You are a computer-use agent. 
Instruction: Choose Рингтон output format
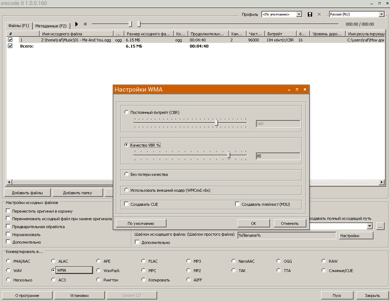tap(98, 280)
